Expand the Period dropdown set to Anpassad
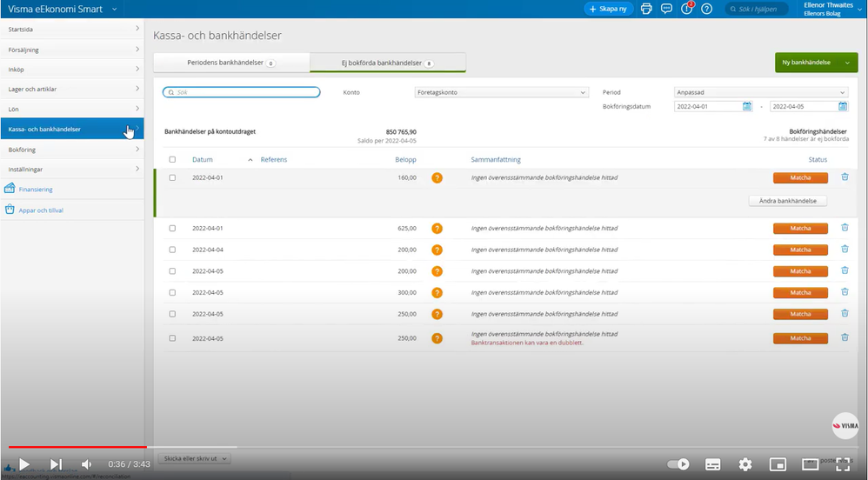The width and height of the screenshot is (868, 480). click(x=760, y=92)
